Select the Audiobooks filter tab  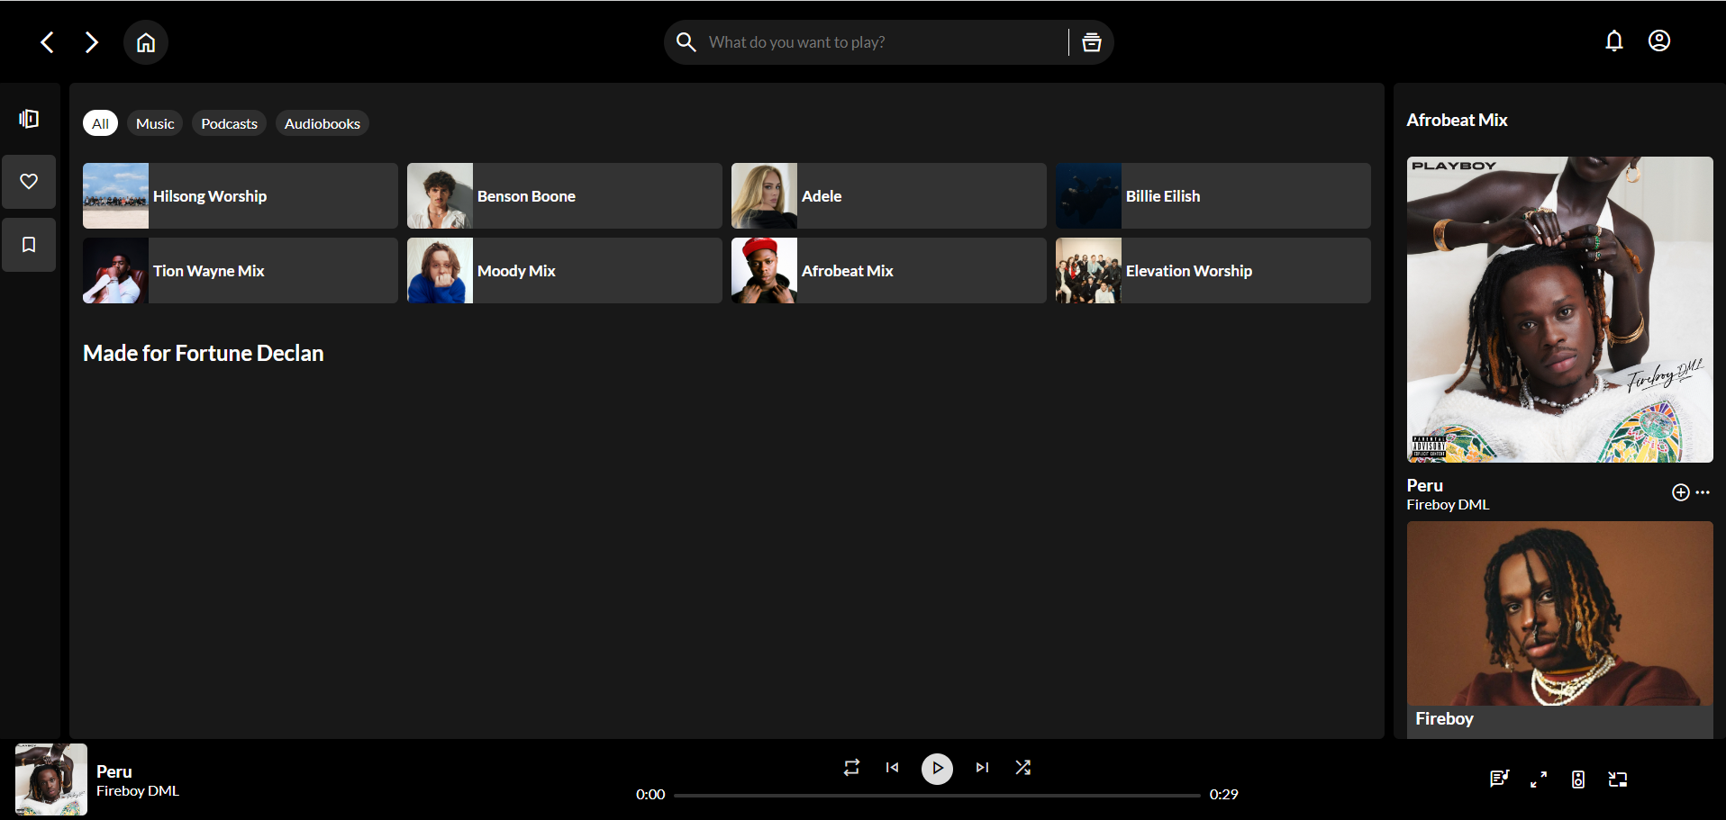point(322,123)
